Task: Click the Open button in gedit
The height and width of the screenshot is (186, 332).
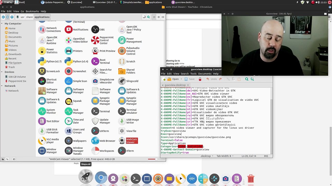Action: pyautogui.click(x=173, y=79)
